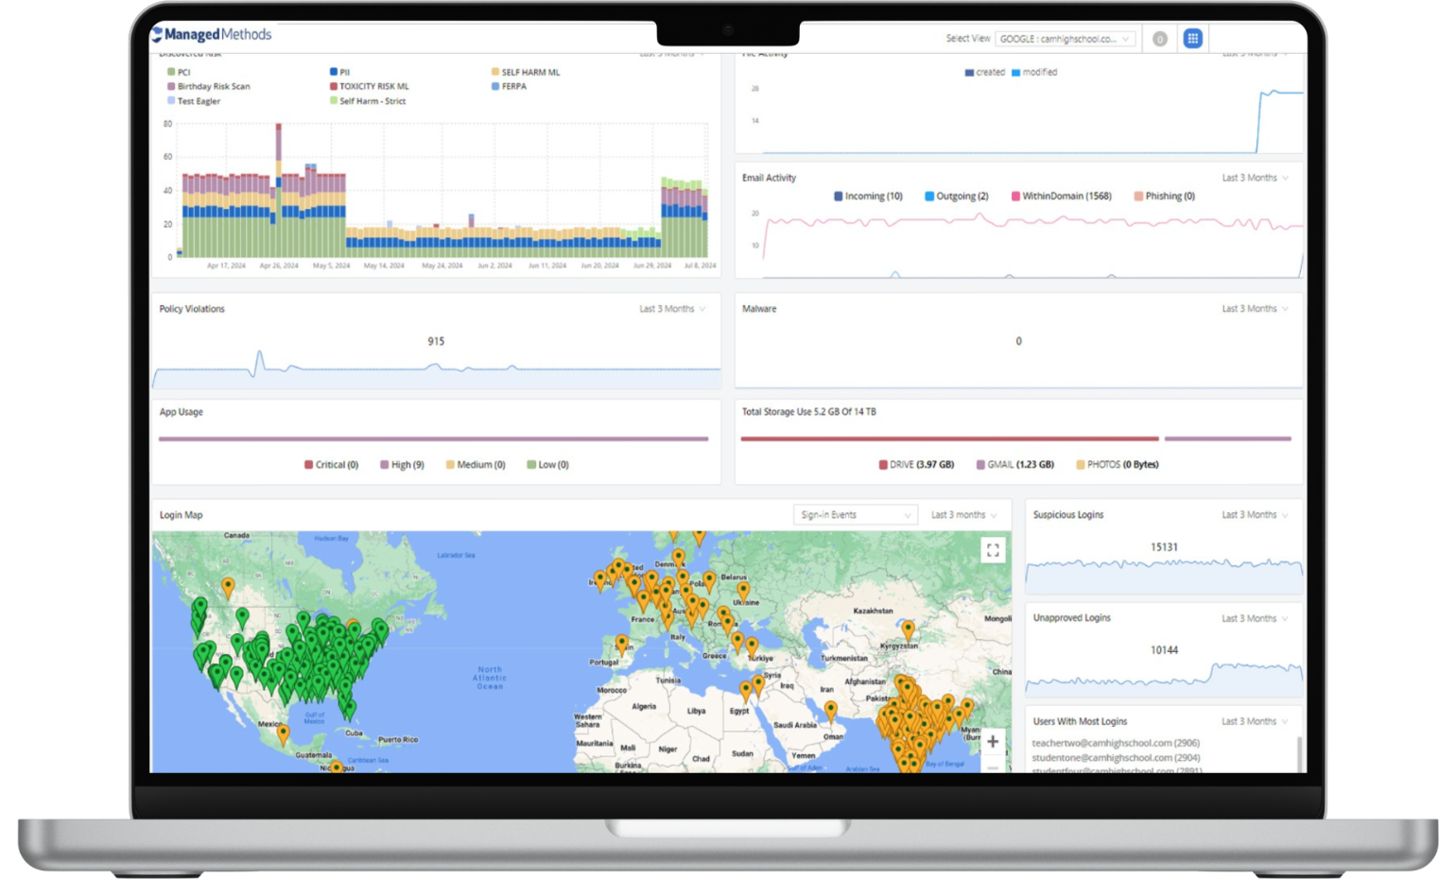Toggle the WithinDomain (1568) legend entry

point(1061,197)
